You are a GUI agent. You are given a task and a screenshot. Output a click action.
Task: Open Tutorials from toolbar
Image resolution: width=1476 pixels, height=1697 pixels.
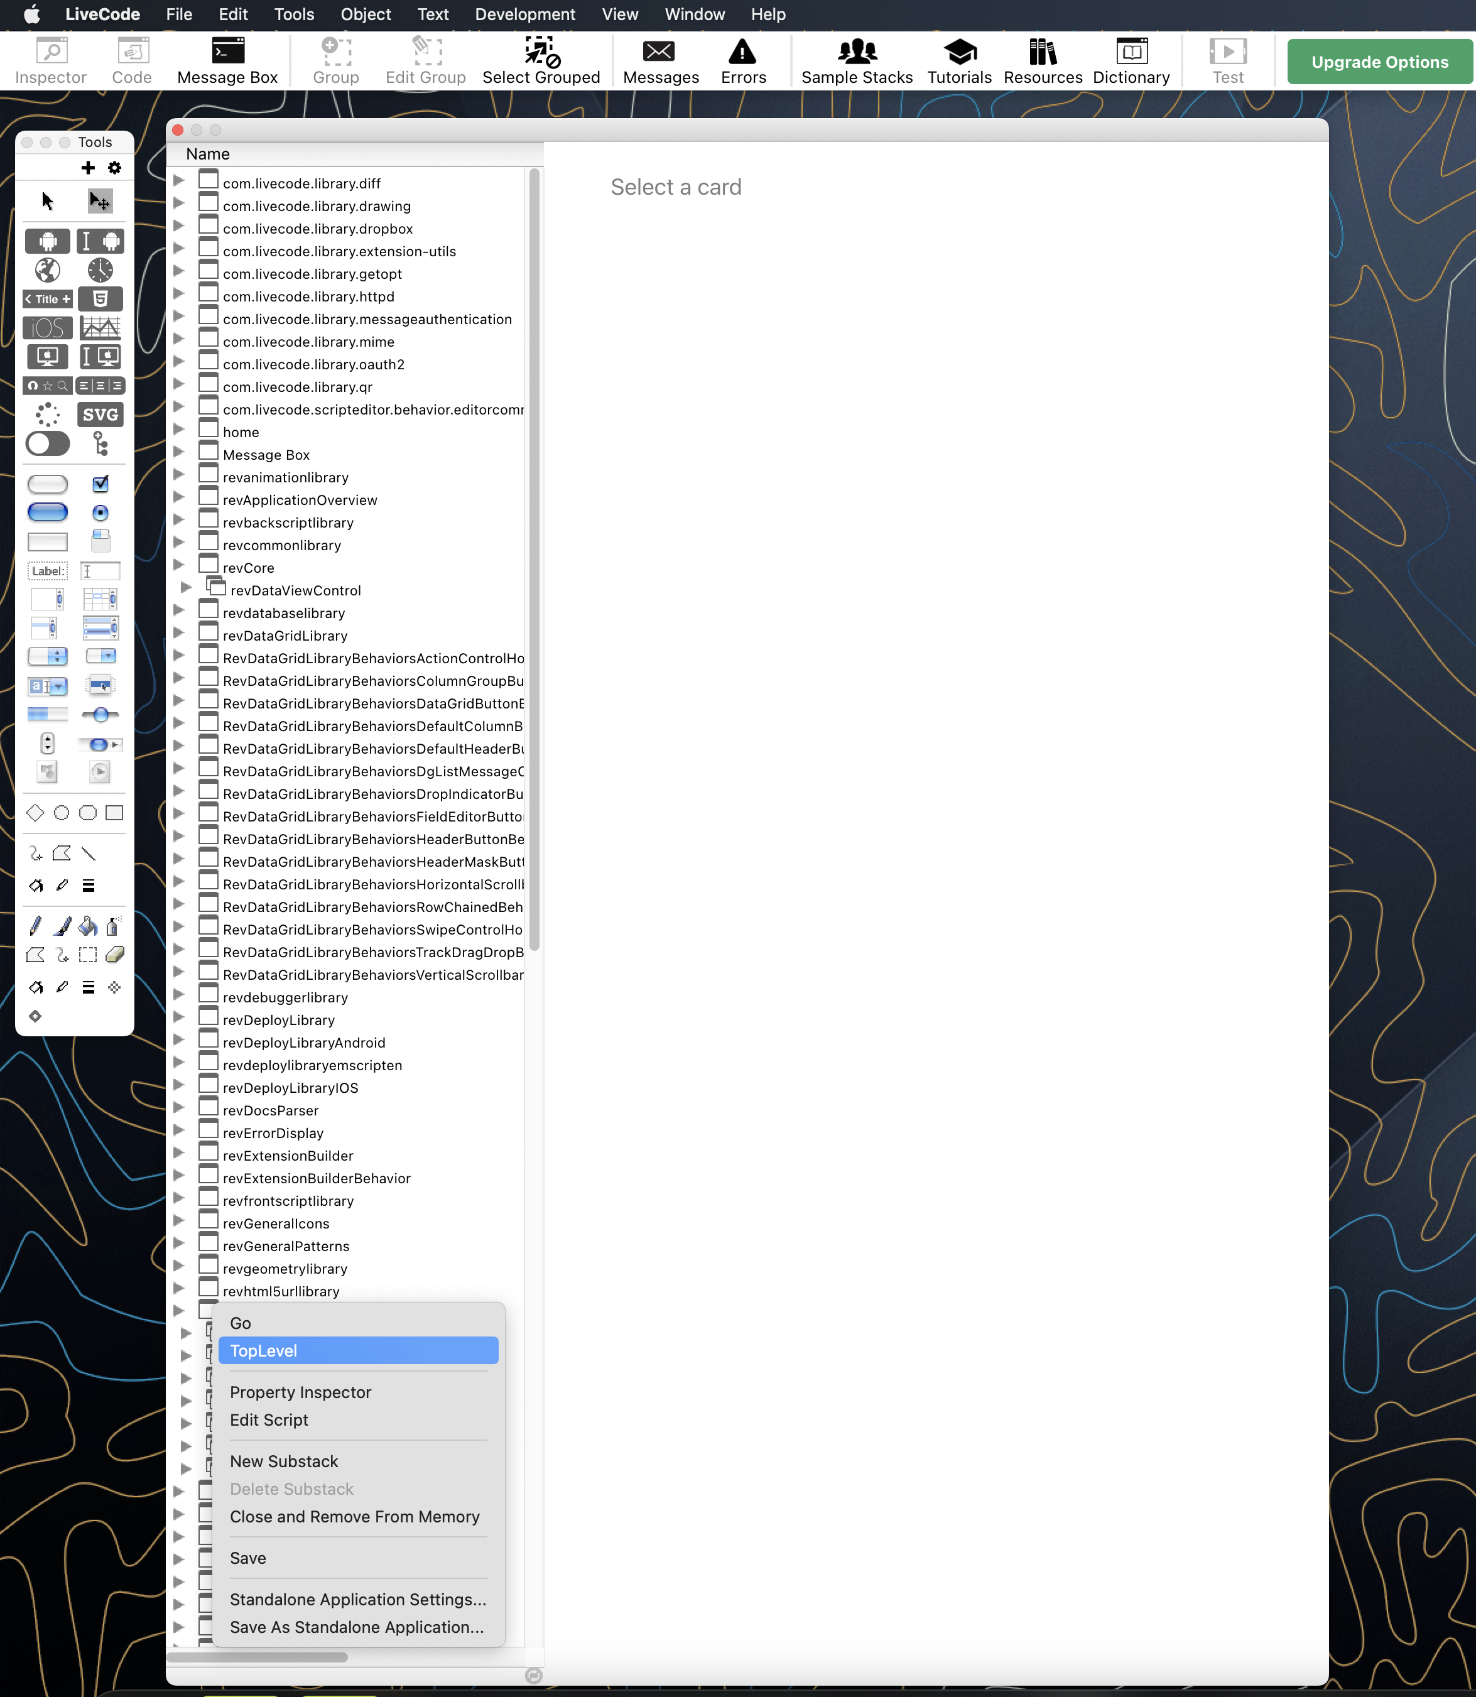pyautogui.click(x=960, y=62)
